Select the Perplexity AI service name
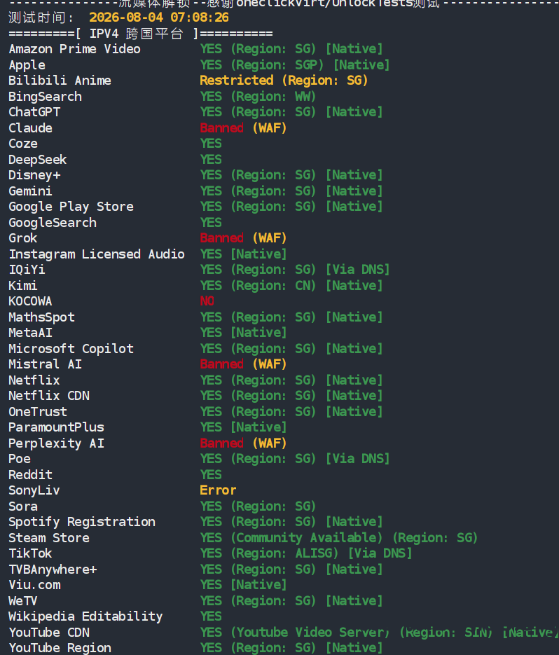Image resolution: width=559 pixels, height=655 pixels. point(57,443)
